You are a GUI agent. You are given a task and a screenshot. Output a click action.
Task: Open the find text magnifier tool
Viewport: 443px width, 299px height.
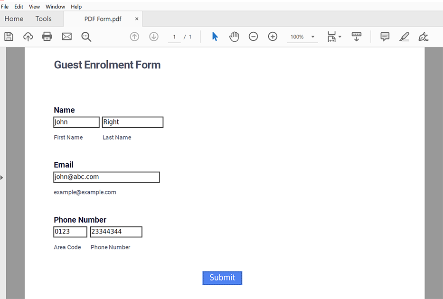[x=86, y=37]
